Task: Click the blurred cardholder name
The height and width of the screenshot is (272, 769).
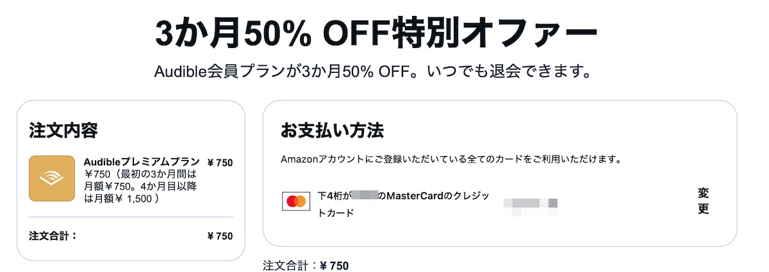Action: point(530,204)
